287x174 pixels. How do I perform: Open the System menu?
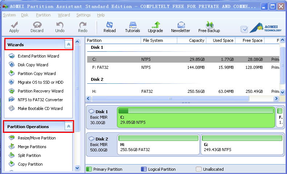[9, 15]
